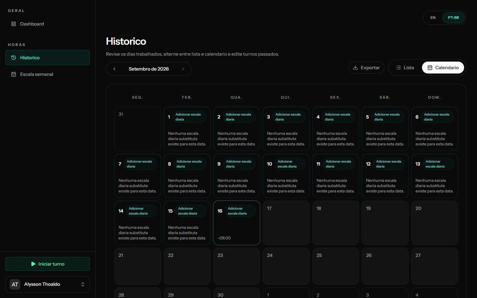Image resolution: width=477 pixels, height=298 pixels.
Task: Open Dashboard from sidebar
Action: tap(47, 24)
